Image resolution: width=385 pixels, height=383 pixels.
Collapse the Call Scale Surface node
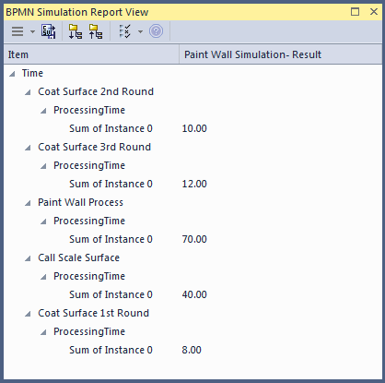pyautogui.click(x=28, y=258)
